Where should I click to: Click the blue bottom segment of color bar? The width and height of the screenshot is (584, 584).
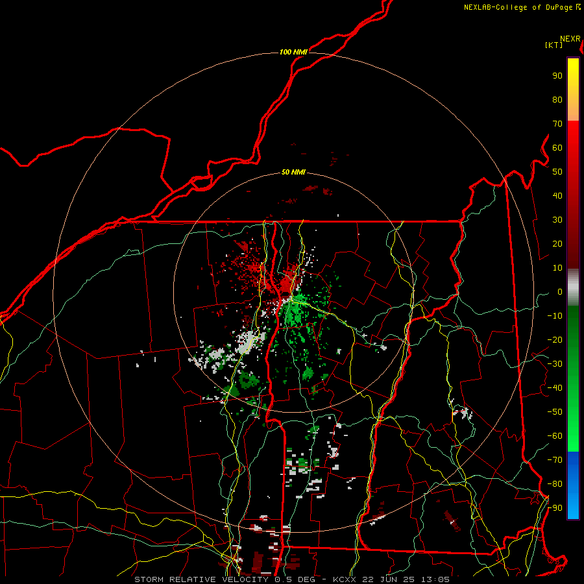pos(573,485)
